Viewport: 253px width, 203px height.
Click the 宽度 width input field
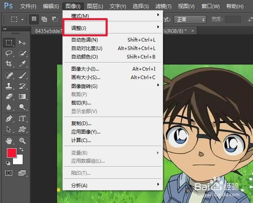pyautogui.click(x=233, y=19)
